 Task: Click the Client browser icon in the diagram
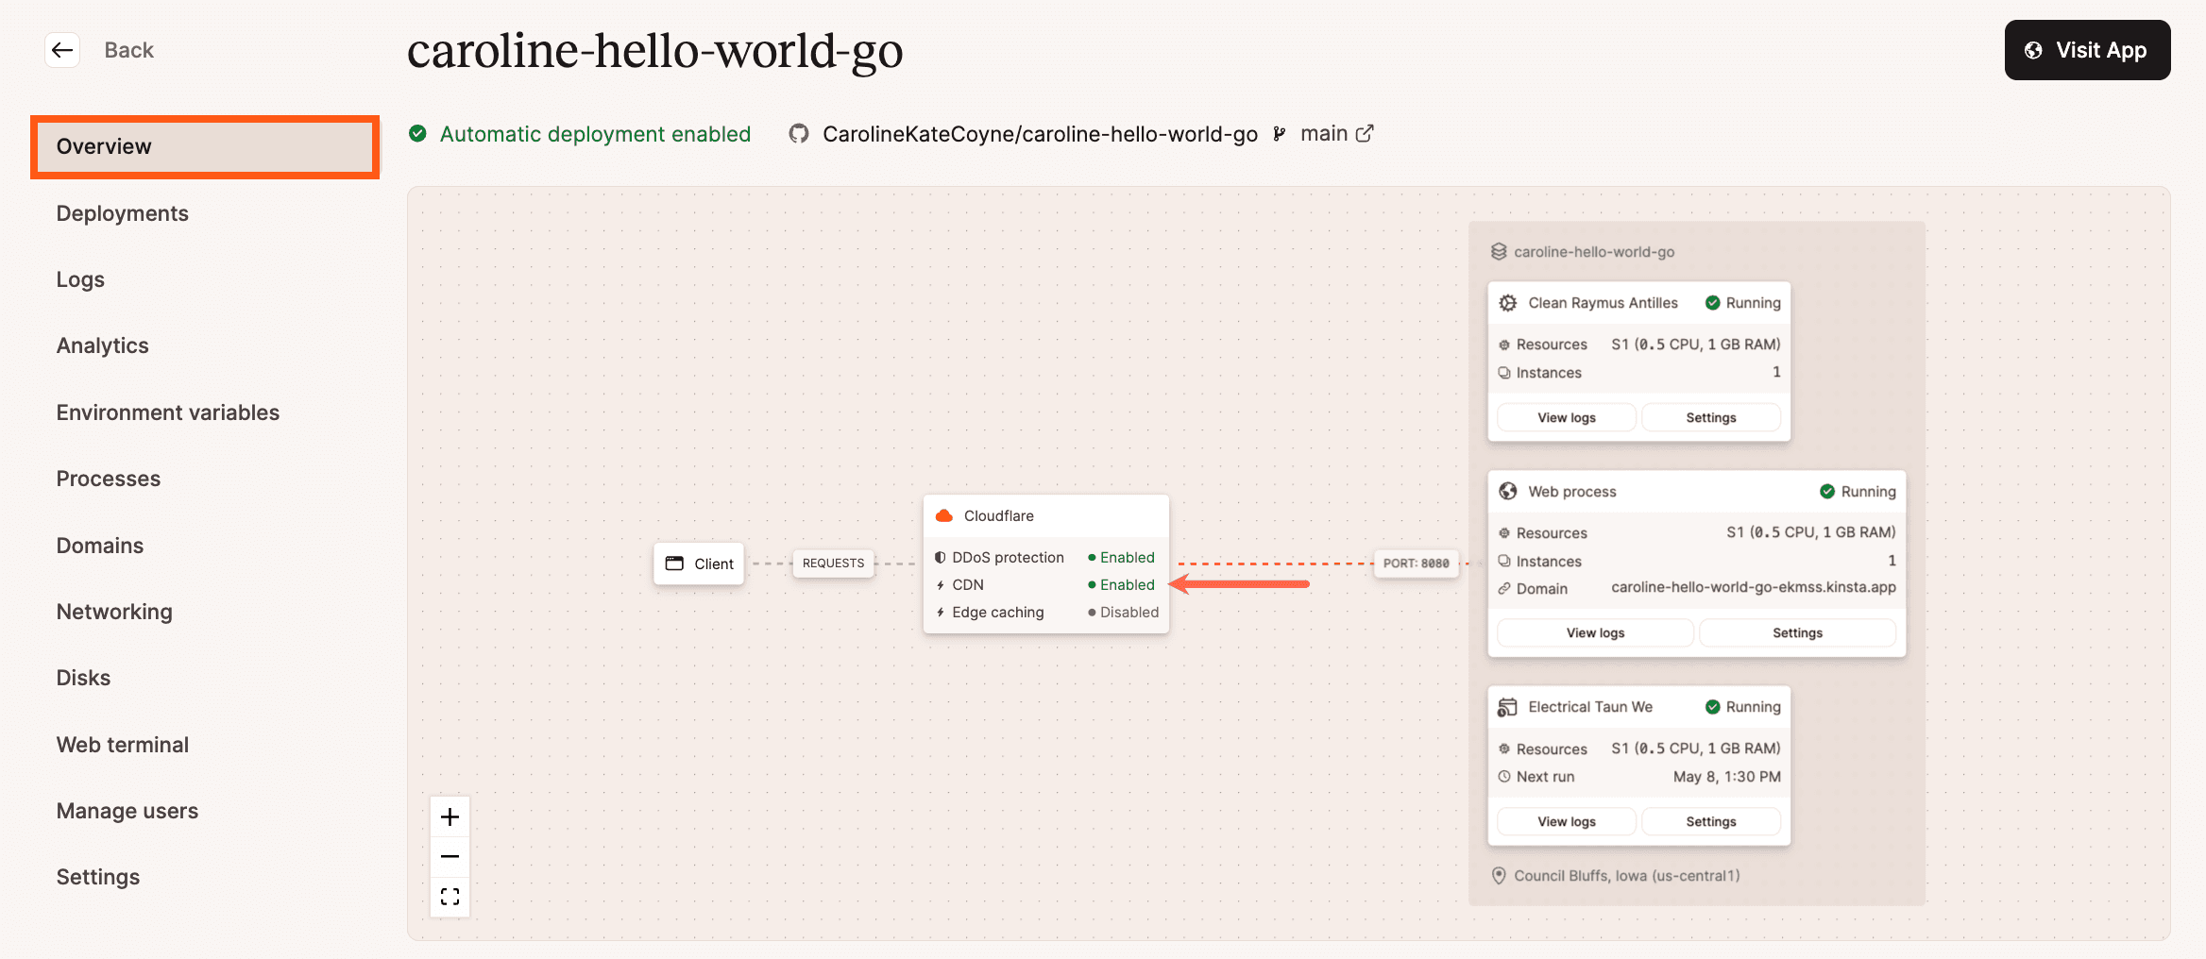674,563
